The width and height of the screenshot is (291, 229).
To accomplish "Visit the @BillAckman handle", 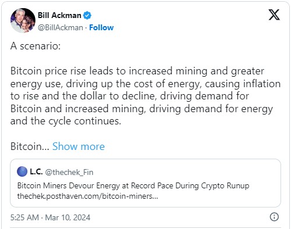I will (60, 27).
